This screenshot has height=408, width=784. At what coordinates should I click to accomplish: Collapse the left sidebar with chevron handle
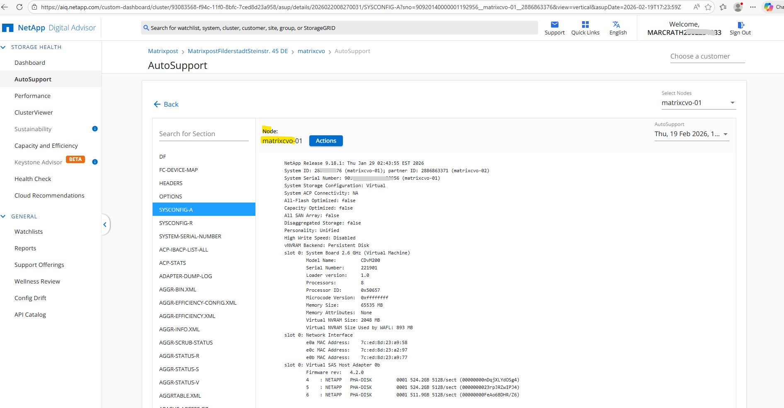pos(105,225)
